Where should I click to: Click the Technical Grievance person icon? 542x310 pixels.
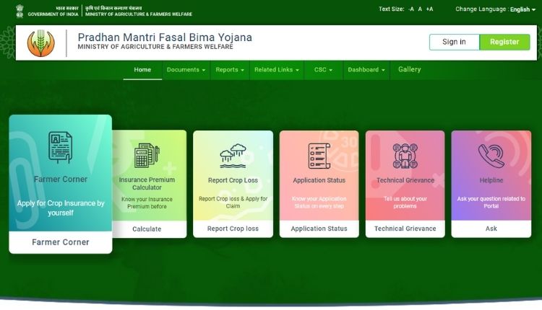pyautogui.click(x=405, y=156)
